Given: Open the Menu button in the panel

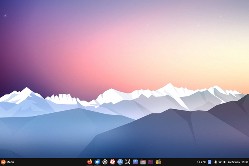Looking at the screenshot, I should point(10,162).
